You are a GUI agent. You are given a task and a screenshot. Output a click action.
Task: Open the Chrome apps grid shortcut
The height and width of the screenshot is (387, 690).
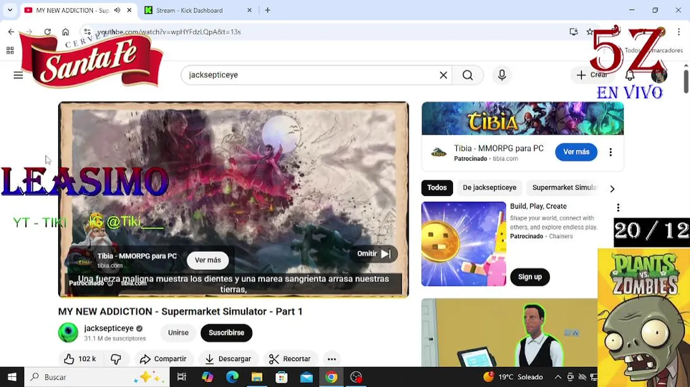(x=10, y=51)
